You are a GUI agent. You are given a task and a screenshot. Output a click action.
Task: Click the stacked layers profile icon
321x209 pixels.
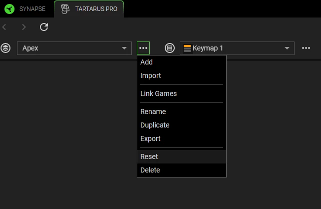[x=5, y=48]
